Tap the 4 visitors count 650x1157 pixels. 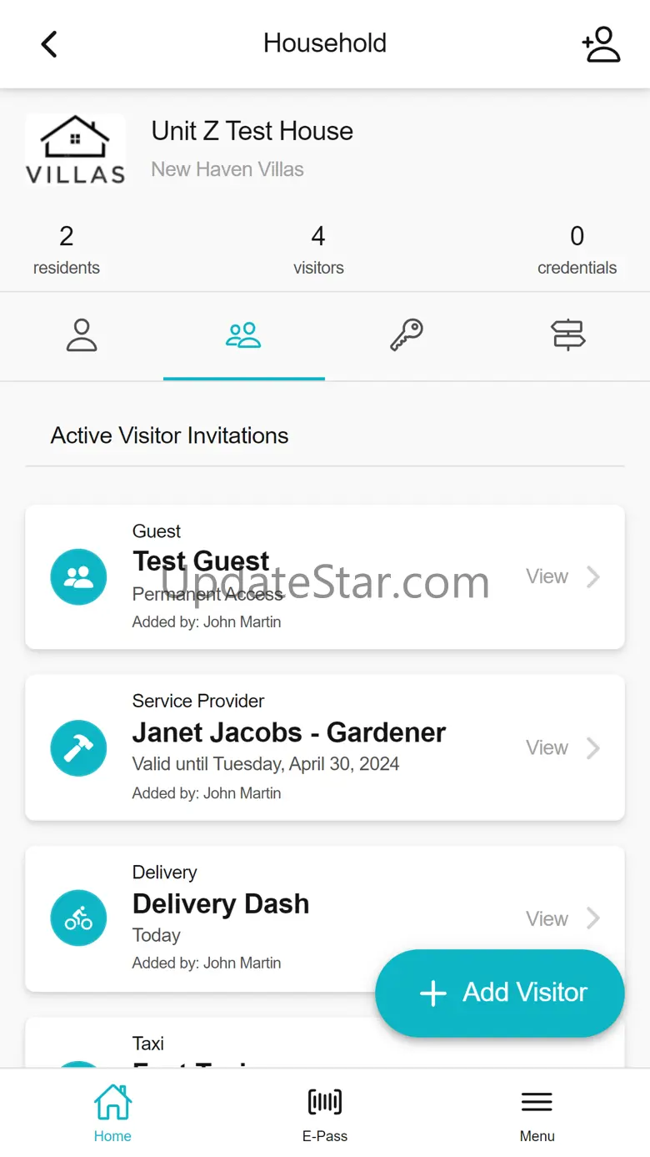coord(318,250)
